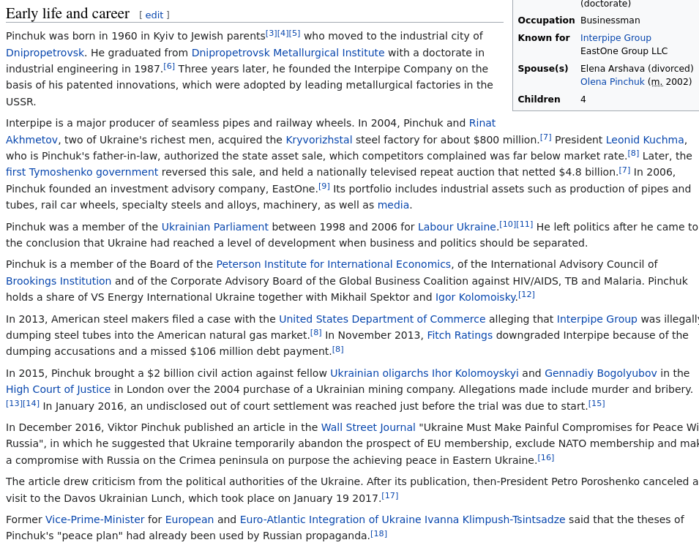Click citation [12] after Igor Kolomoisky
699x548 pixels.
click(526, 295)
